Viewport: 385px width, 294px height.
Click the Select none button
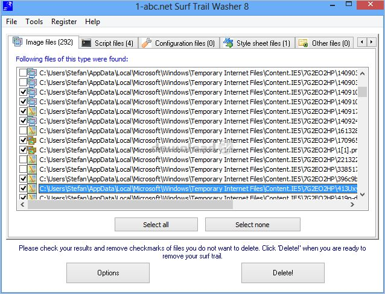pos(253,225)
